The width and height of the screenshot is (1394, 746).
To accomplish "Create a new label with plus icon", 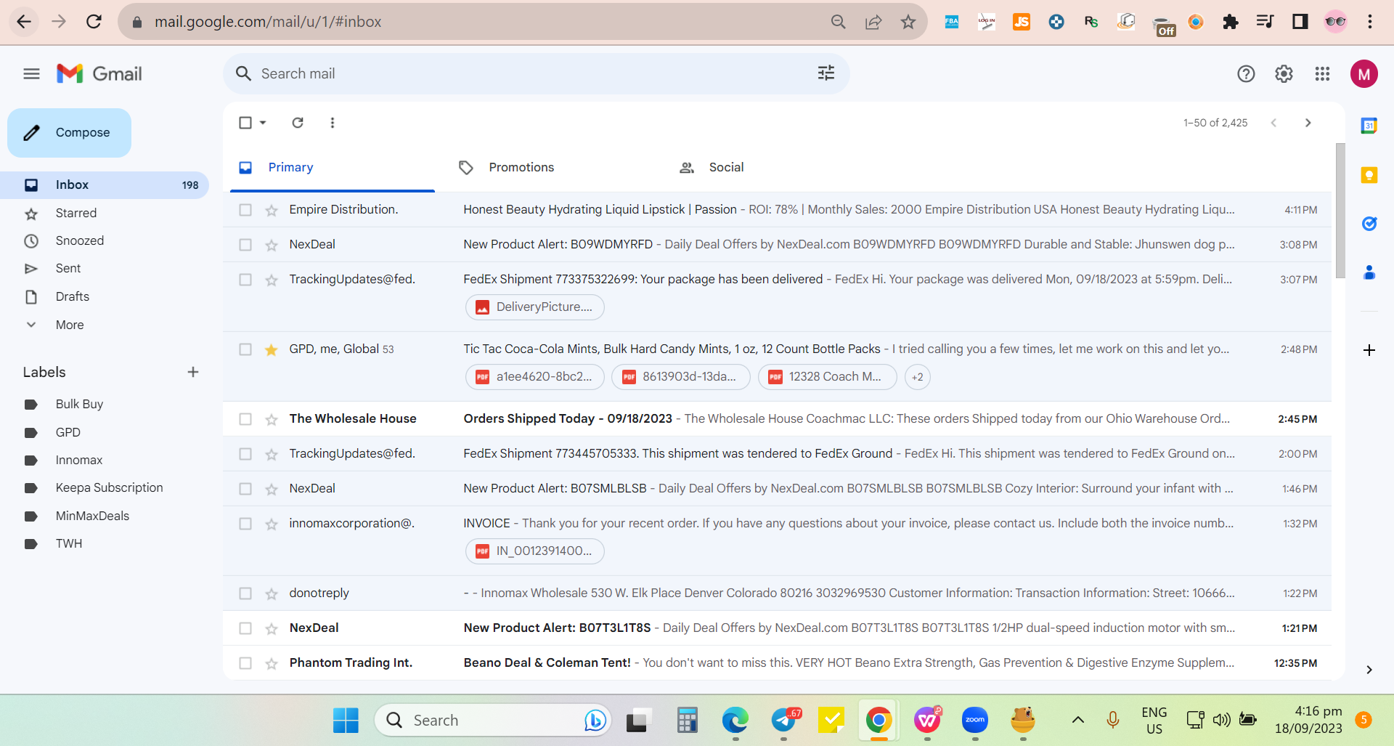I will click(x=193, y=372).
